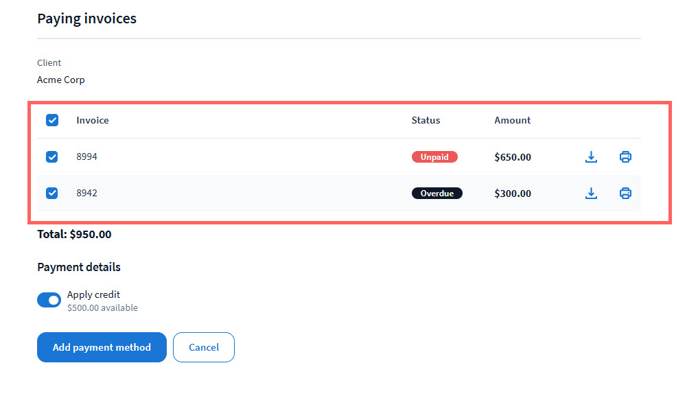This screenshot has height=396, width=698.
Task: Print invoice 8942
Action: tap(625, 194)
